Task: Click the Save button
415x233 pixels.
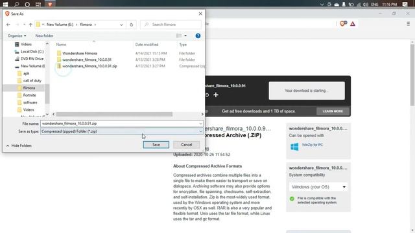Action: [x=156, y=144]
